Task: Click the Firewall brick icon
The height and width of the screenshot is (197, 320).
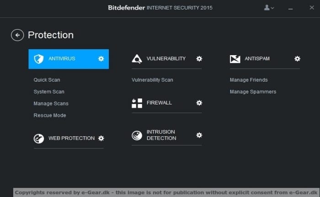Action: pos(137,103)
